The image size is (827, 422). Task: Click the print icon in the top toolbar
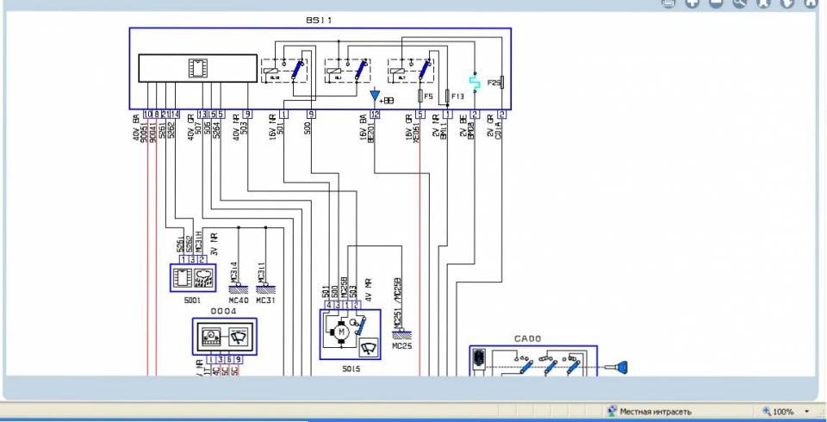point(668,3)
